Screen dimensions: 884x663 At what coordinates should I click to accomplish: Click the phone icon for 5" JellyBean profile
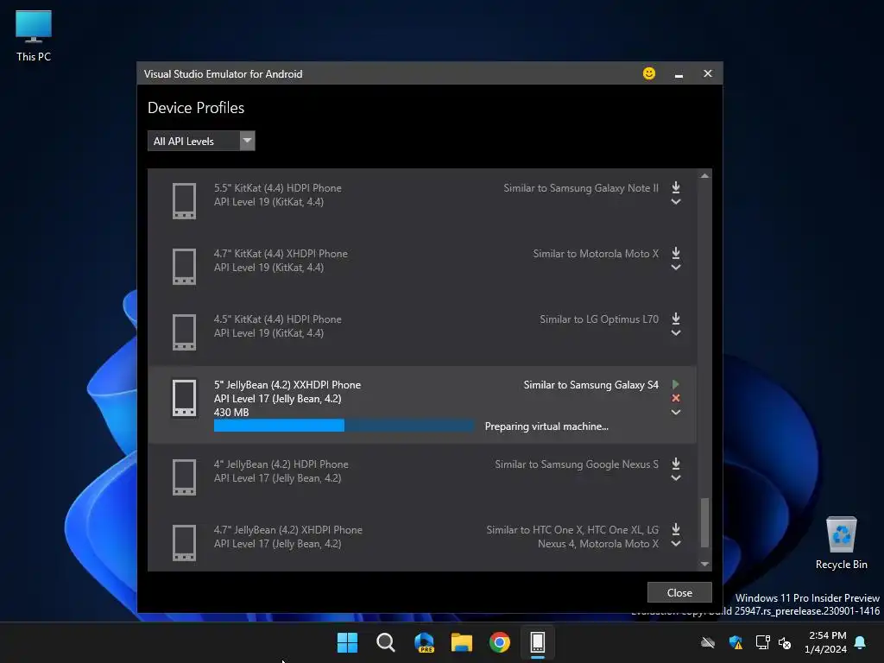click(184, 397)
